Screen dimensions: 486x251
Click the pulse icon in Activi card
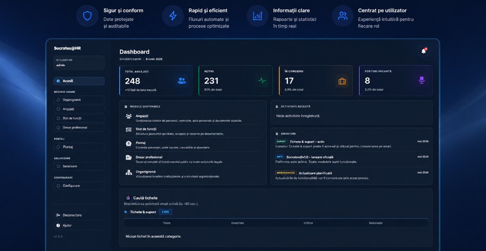tap(262, 81)
